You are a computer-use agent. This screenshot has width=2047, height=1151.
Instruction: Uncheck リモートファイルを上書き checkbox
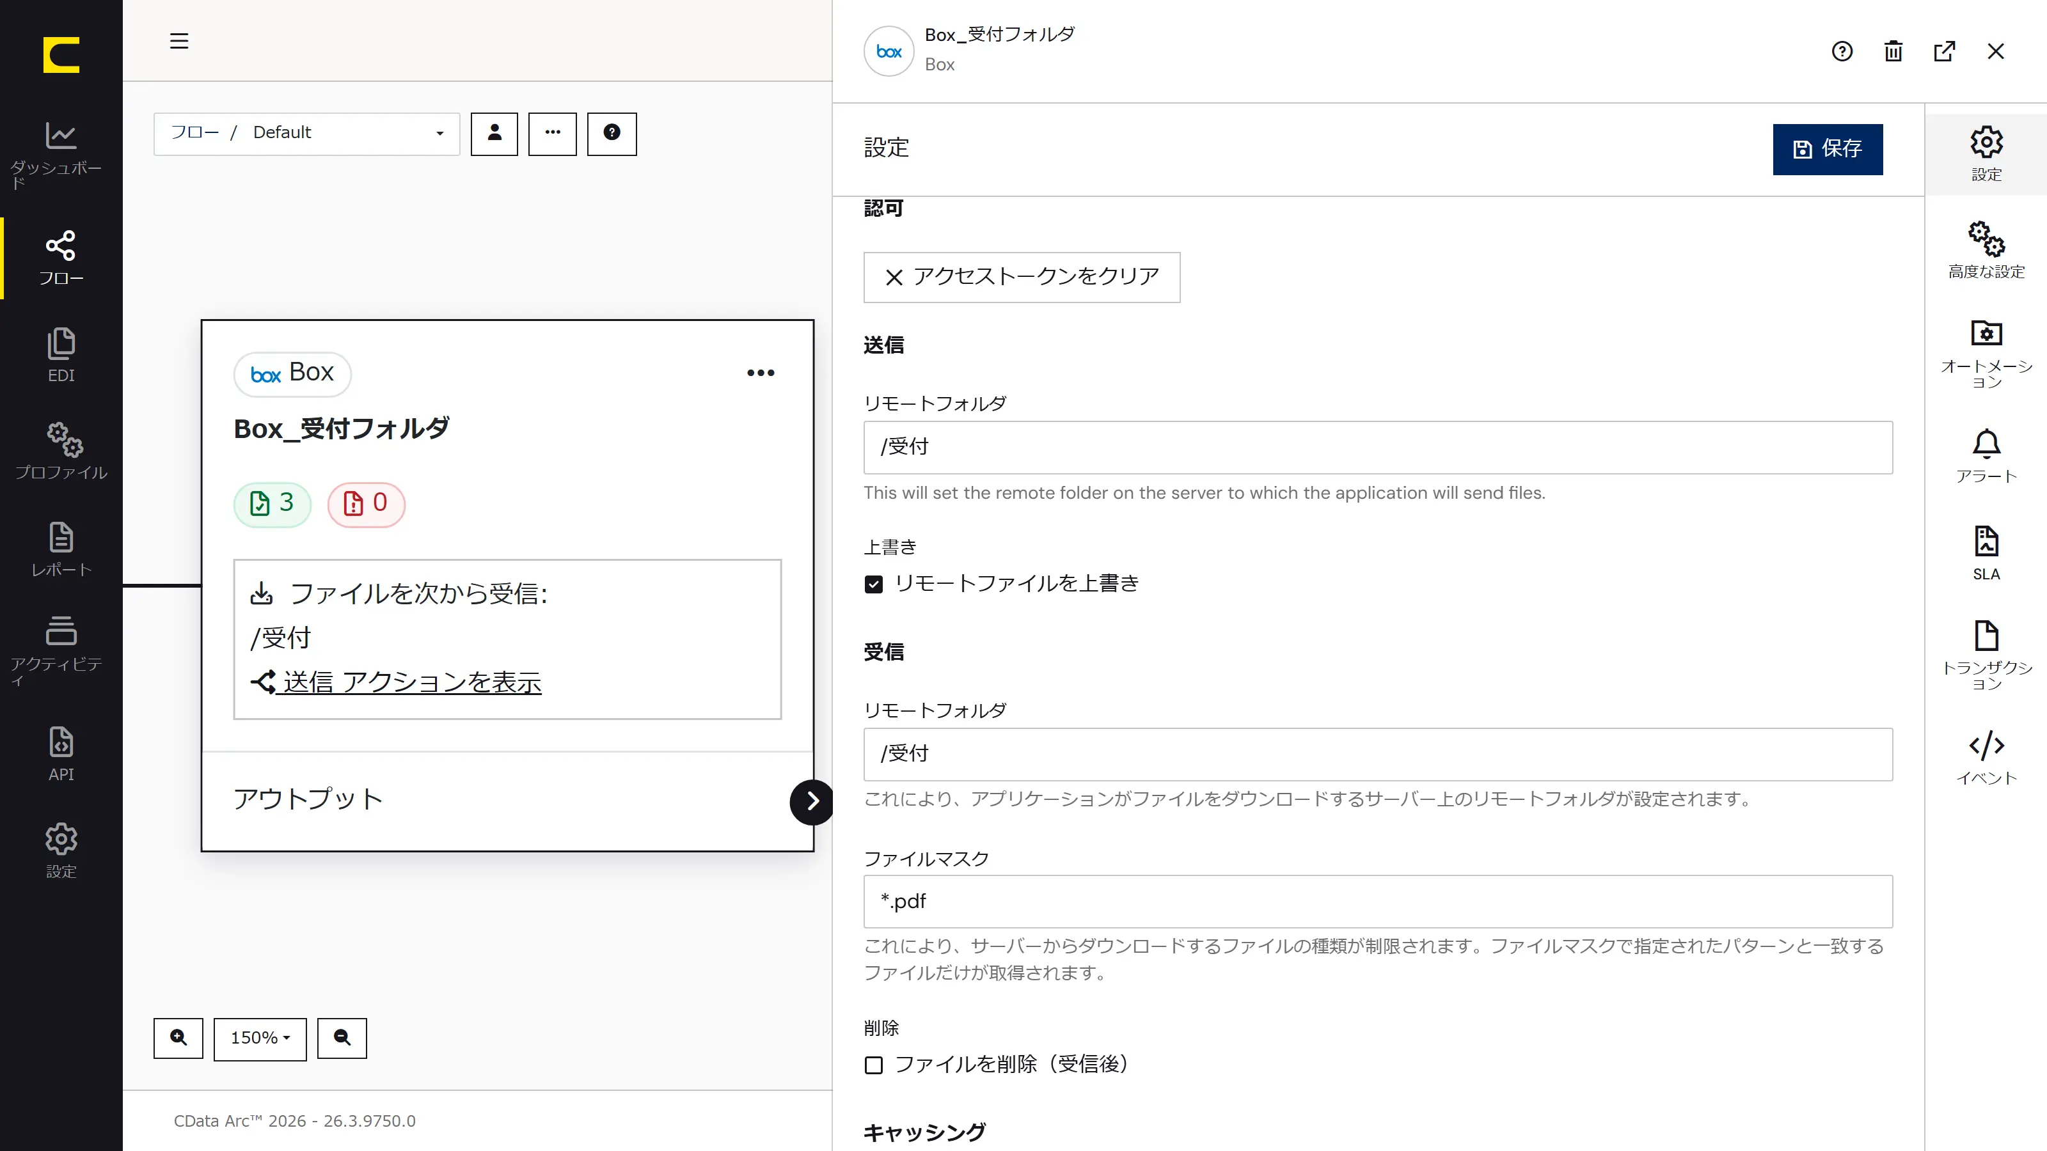point(873,584)
